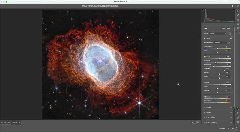Image resolution: width=240 pixels, height=132 pixels.
Task: Toggle Detail panel visibility eye
Action: [x=231, y=112]
